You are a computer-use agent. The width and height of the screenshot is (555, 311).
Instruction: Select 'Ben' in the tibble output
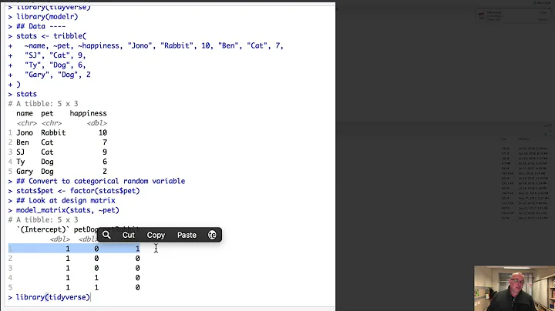click(22, 142)
